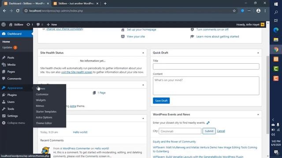Collapse the WordPress Events and News panel

pyautogui.click(x=258, y=115)
